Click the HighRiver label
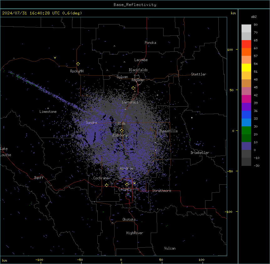The width and height of the screenshot is (270, 264). pyautogui.click(x=135, y=233)
